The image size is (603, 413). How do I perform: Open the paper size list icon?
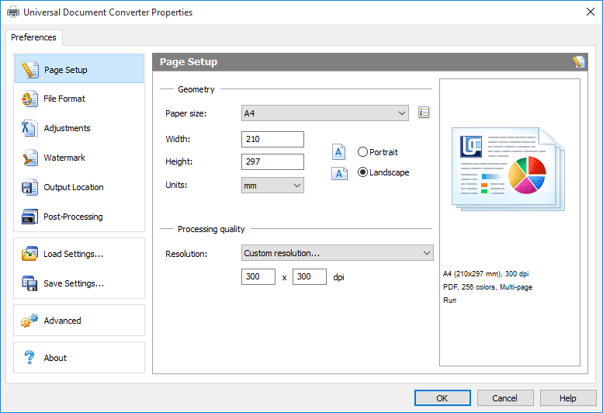pos(423,113)
